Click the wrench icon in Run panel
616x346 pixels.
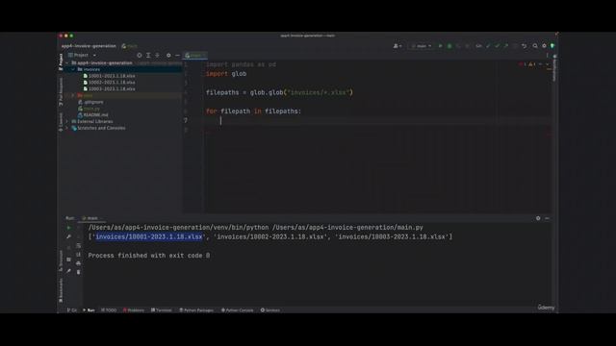[68, 236]
